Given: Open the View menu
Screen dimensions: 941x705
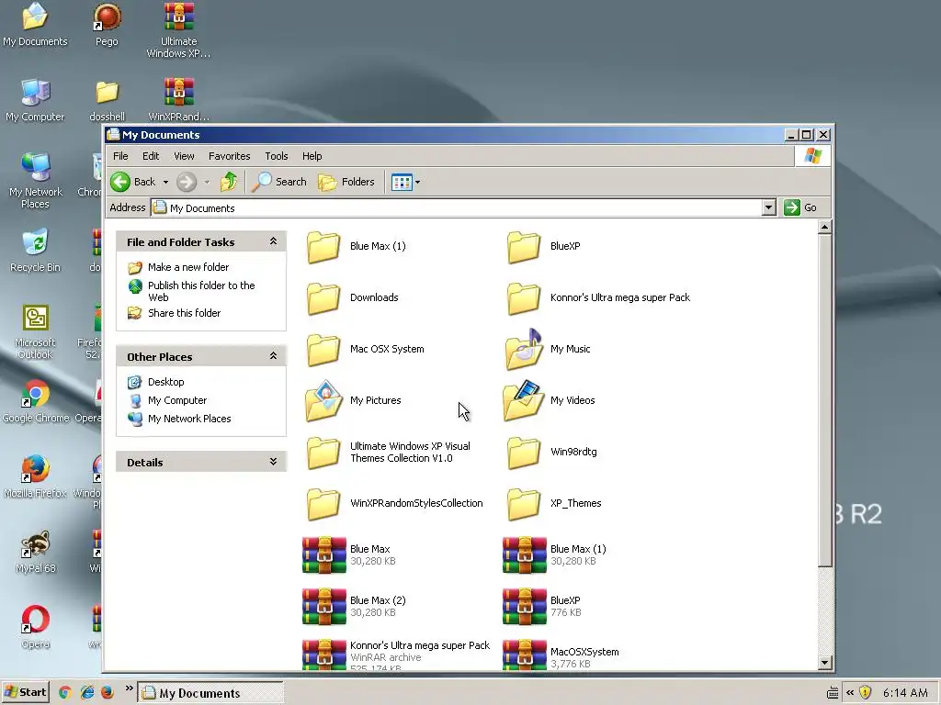Looking at the screenshot, I should 184,156.
